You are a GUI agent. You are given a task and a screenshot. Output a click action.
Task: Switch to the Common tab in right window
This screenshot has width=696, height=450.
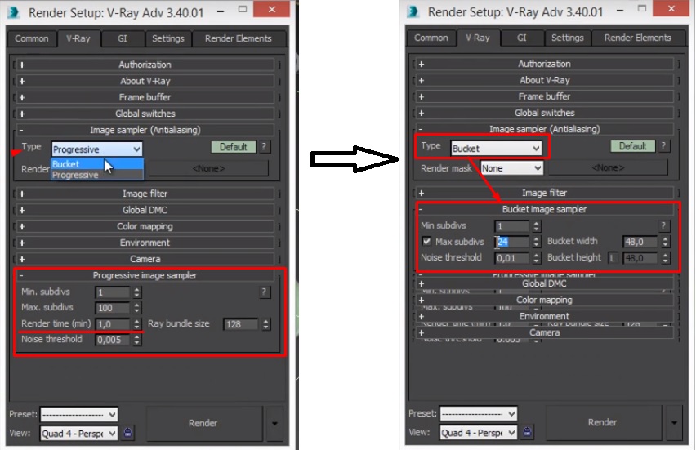pyautogui.click(x=431, y=38)
